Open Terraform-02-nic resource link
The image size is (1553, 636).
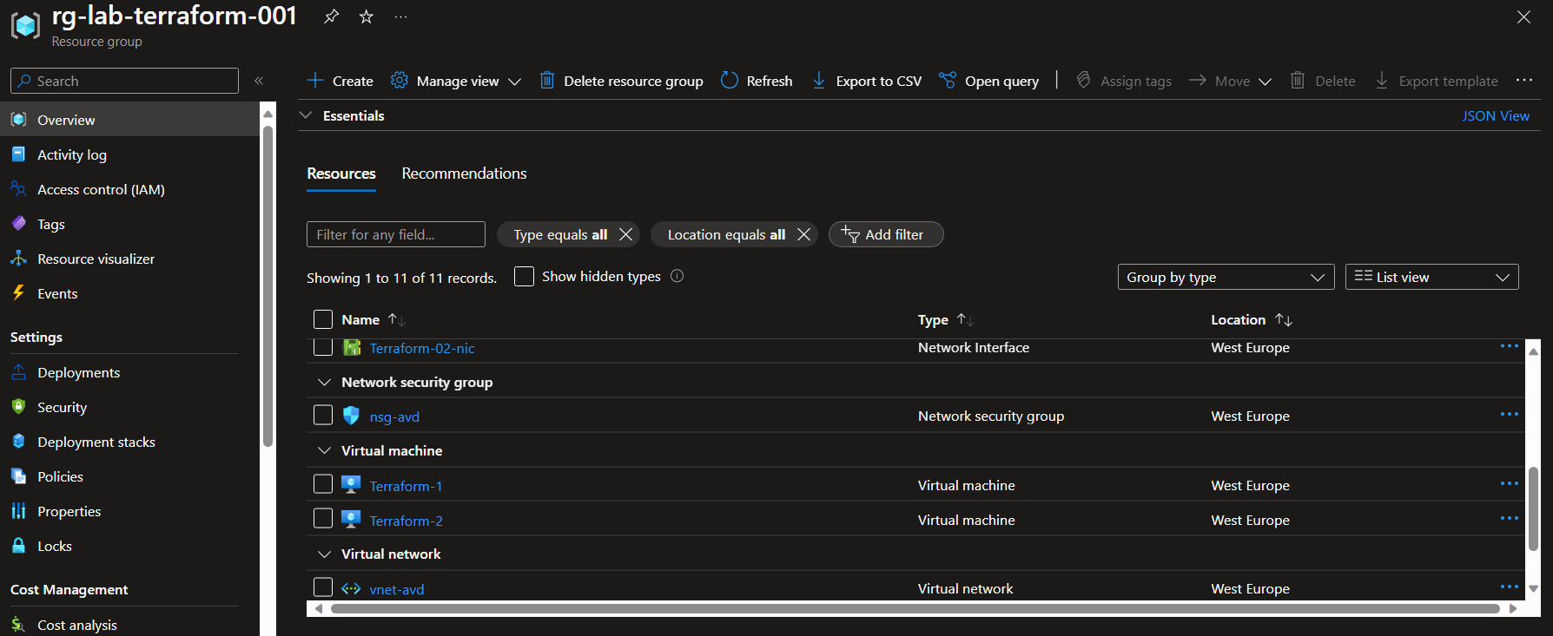point(422,348)
